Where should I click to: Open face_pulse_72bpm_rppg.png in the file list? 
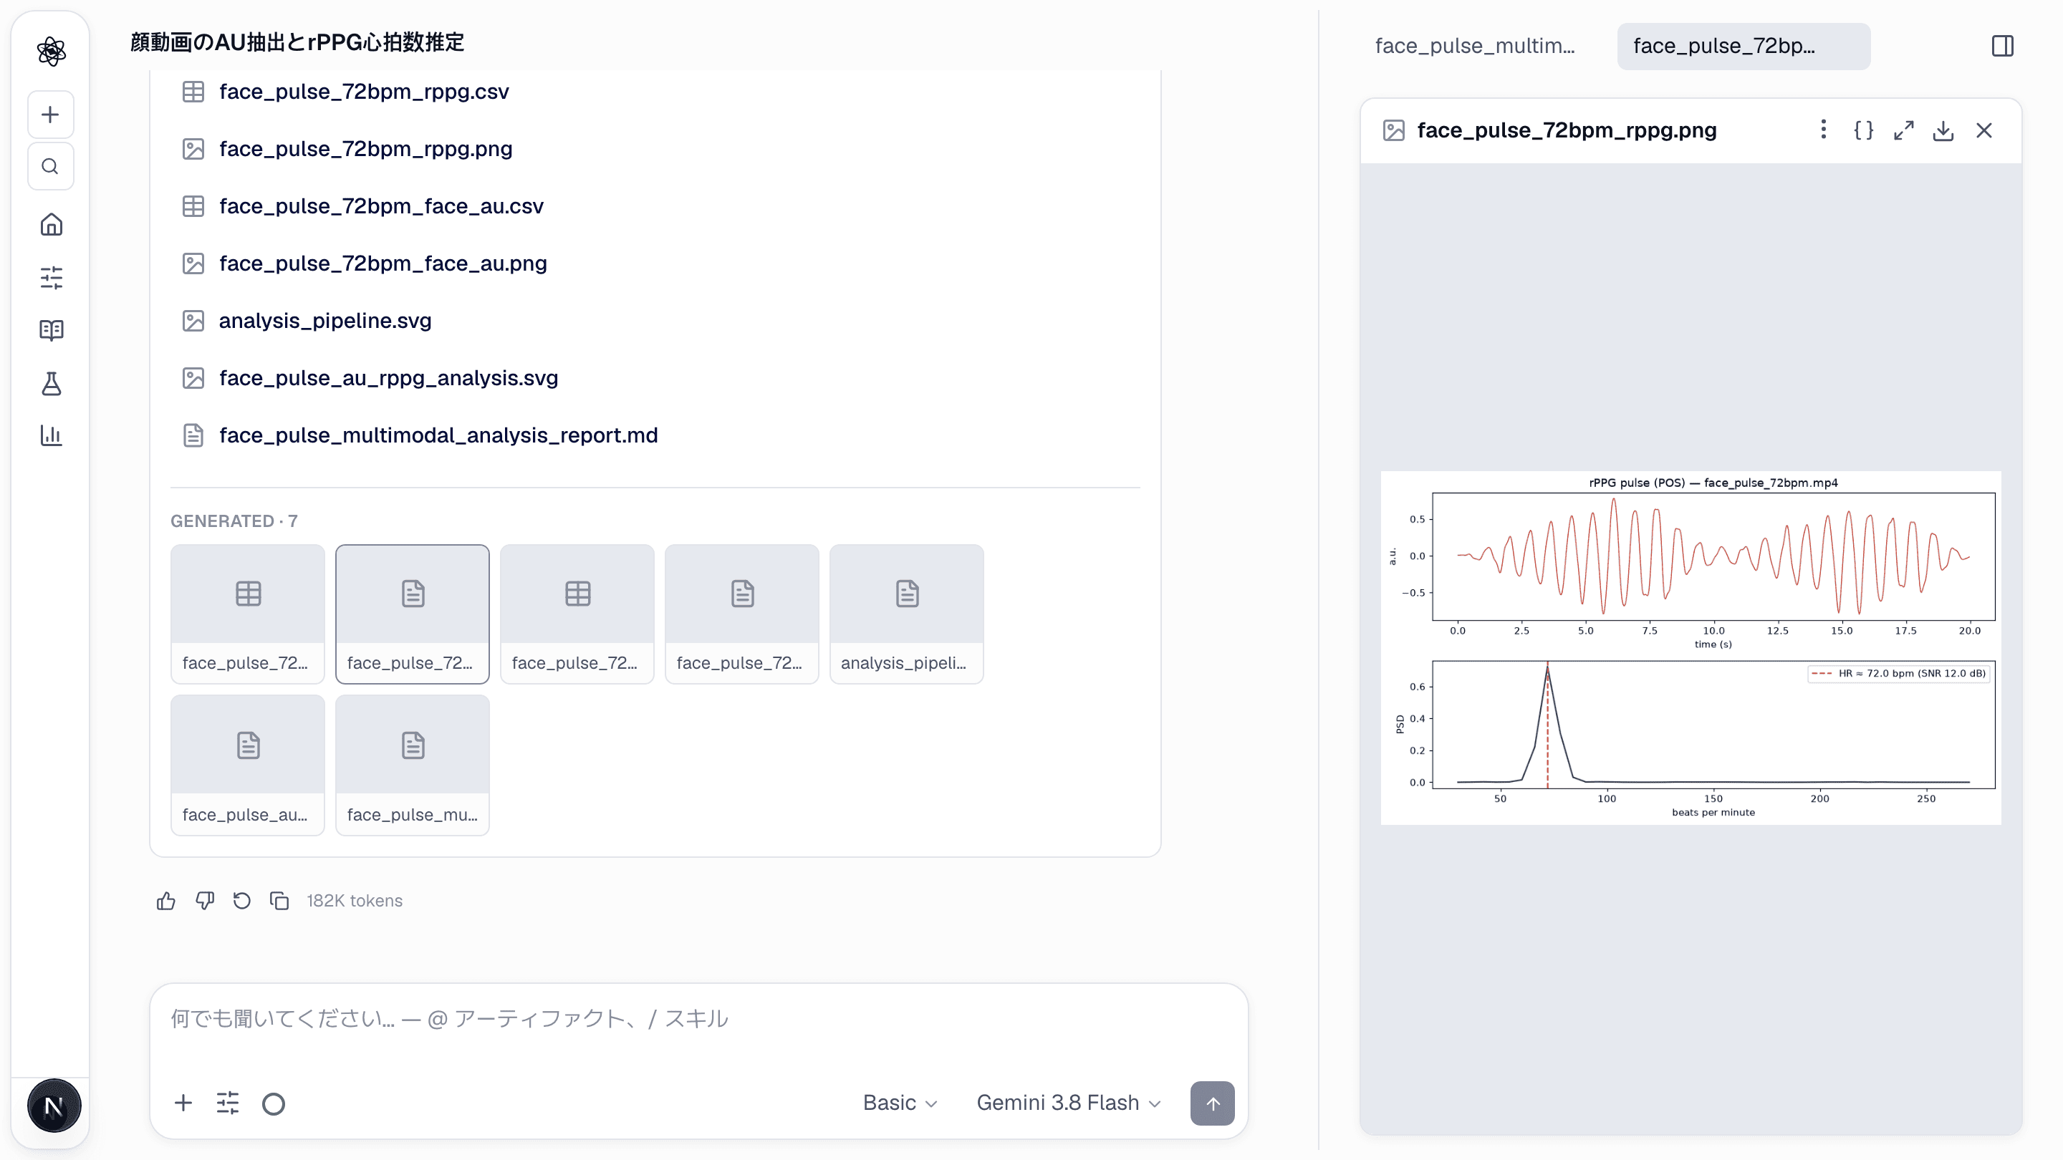(365, 149)
